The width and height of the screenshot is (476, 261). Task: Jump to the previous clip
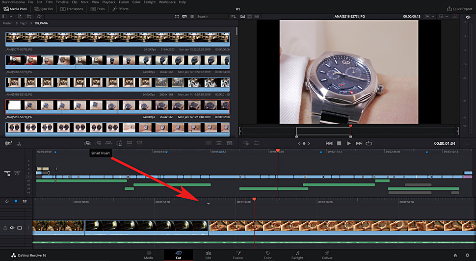point(329,143)
